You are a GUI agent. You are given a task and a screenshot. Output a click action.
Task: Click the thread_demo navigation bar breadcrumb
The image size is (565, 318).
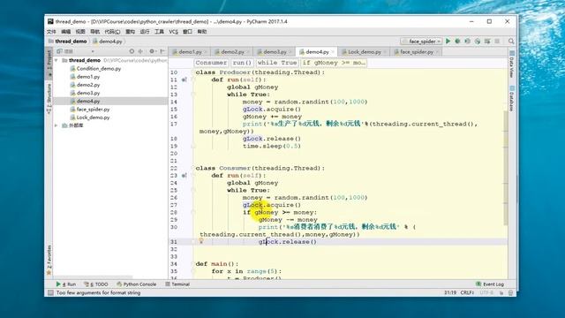pyautogui.click(x=71, y=42)
